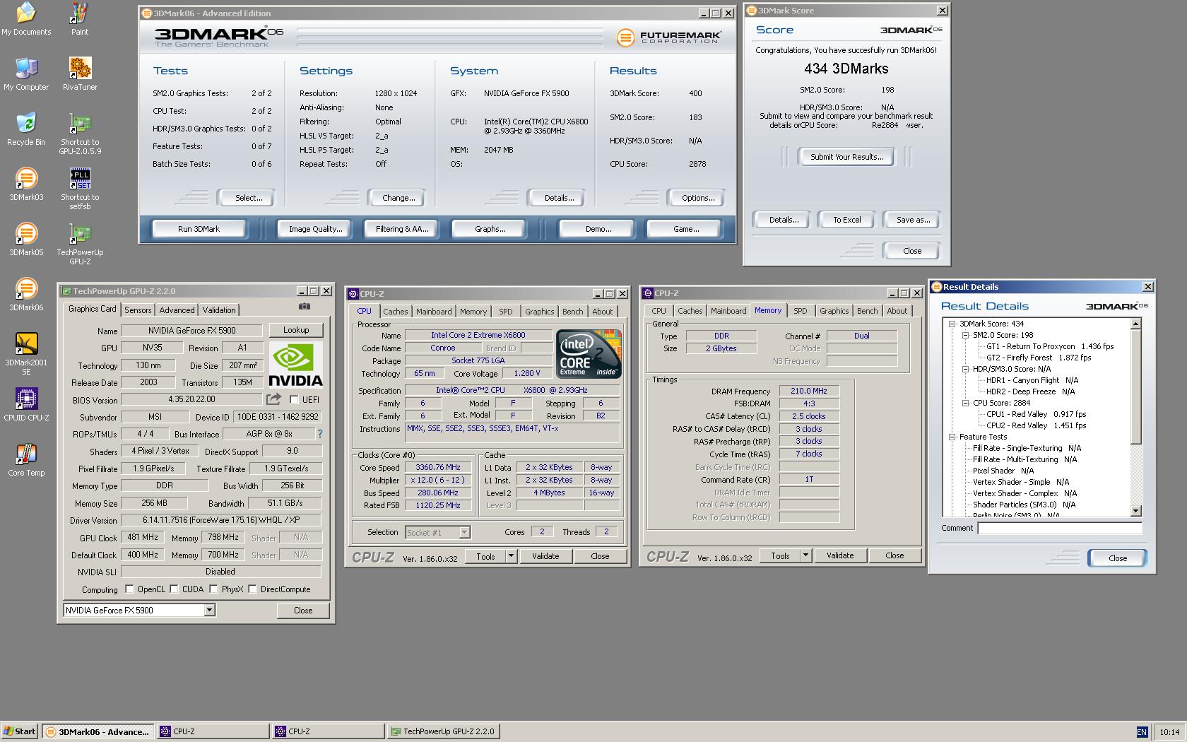This screenshot has height=742, width=1187.
Task: Open Recycle Bin icon
Action: click(26, 129)
